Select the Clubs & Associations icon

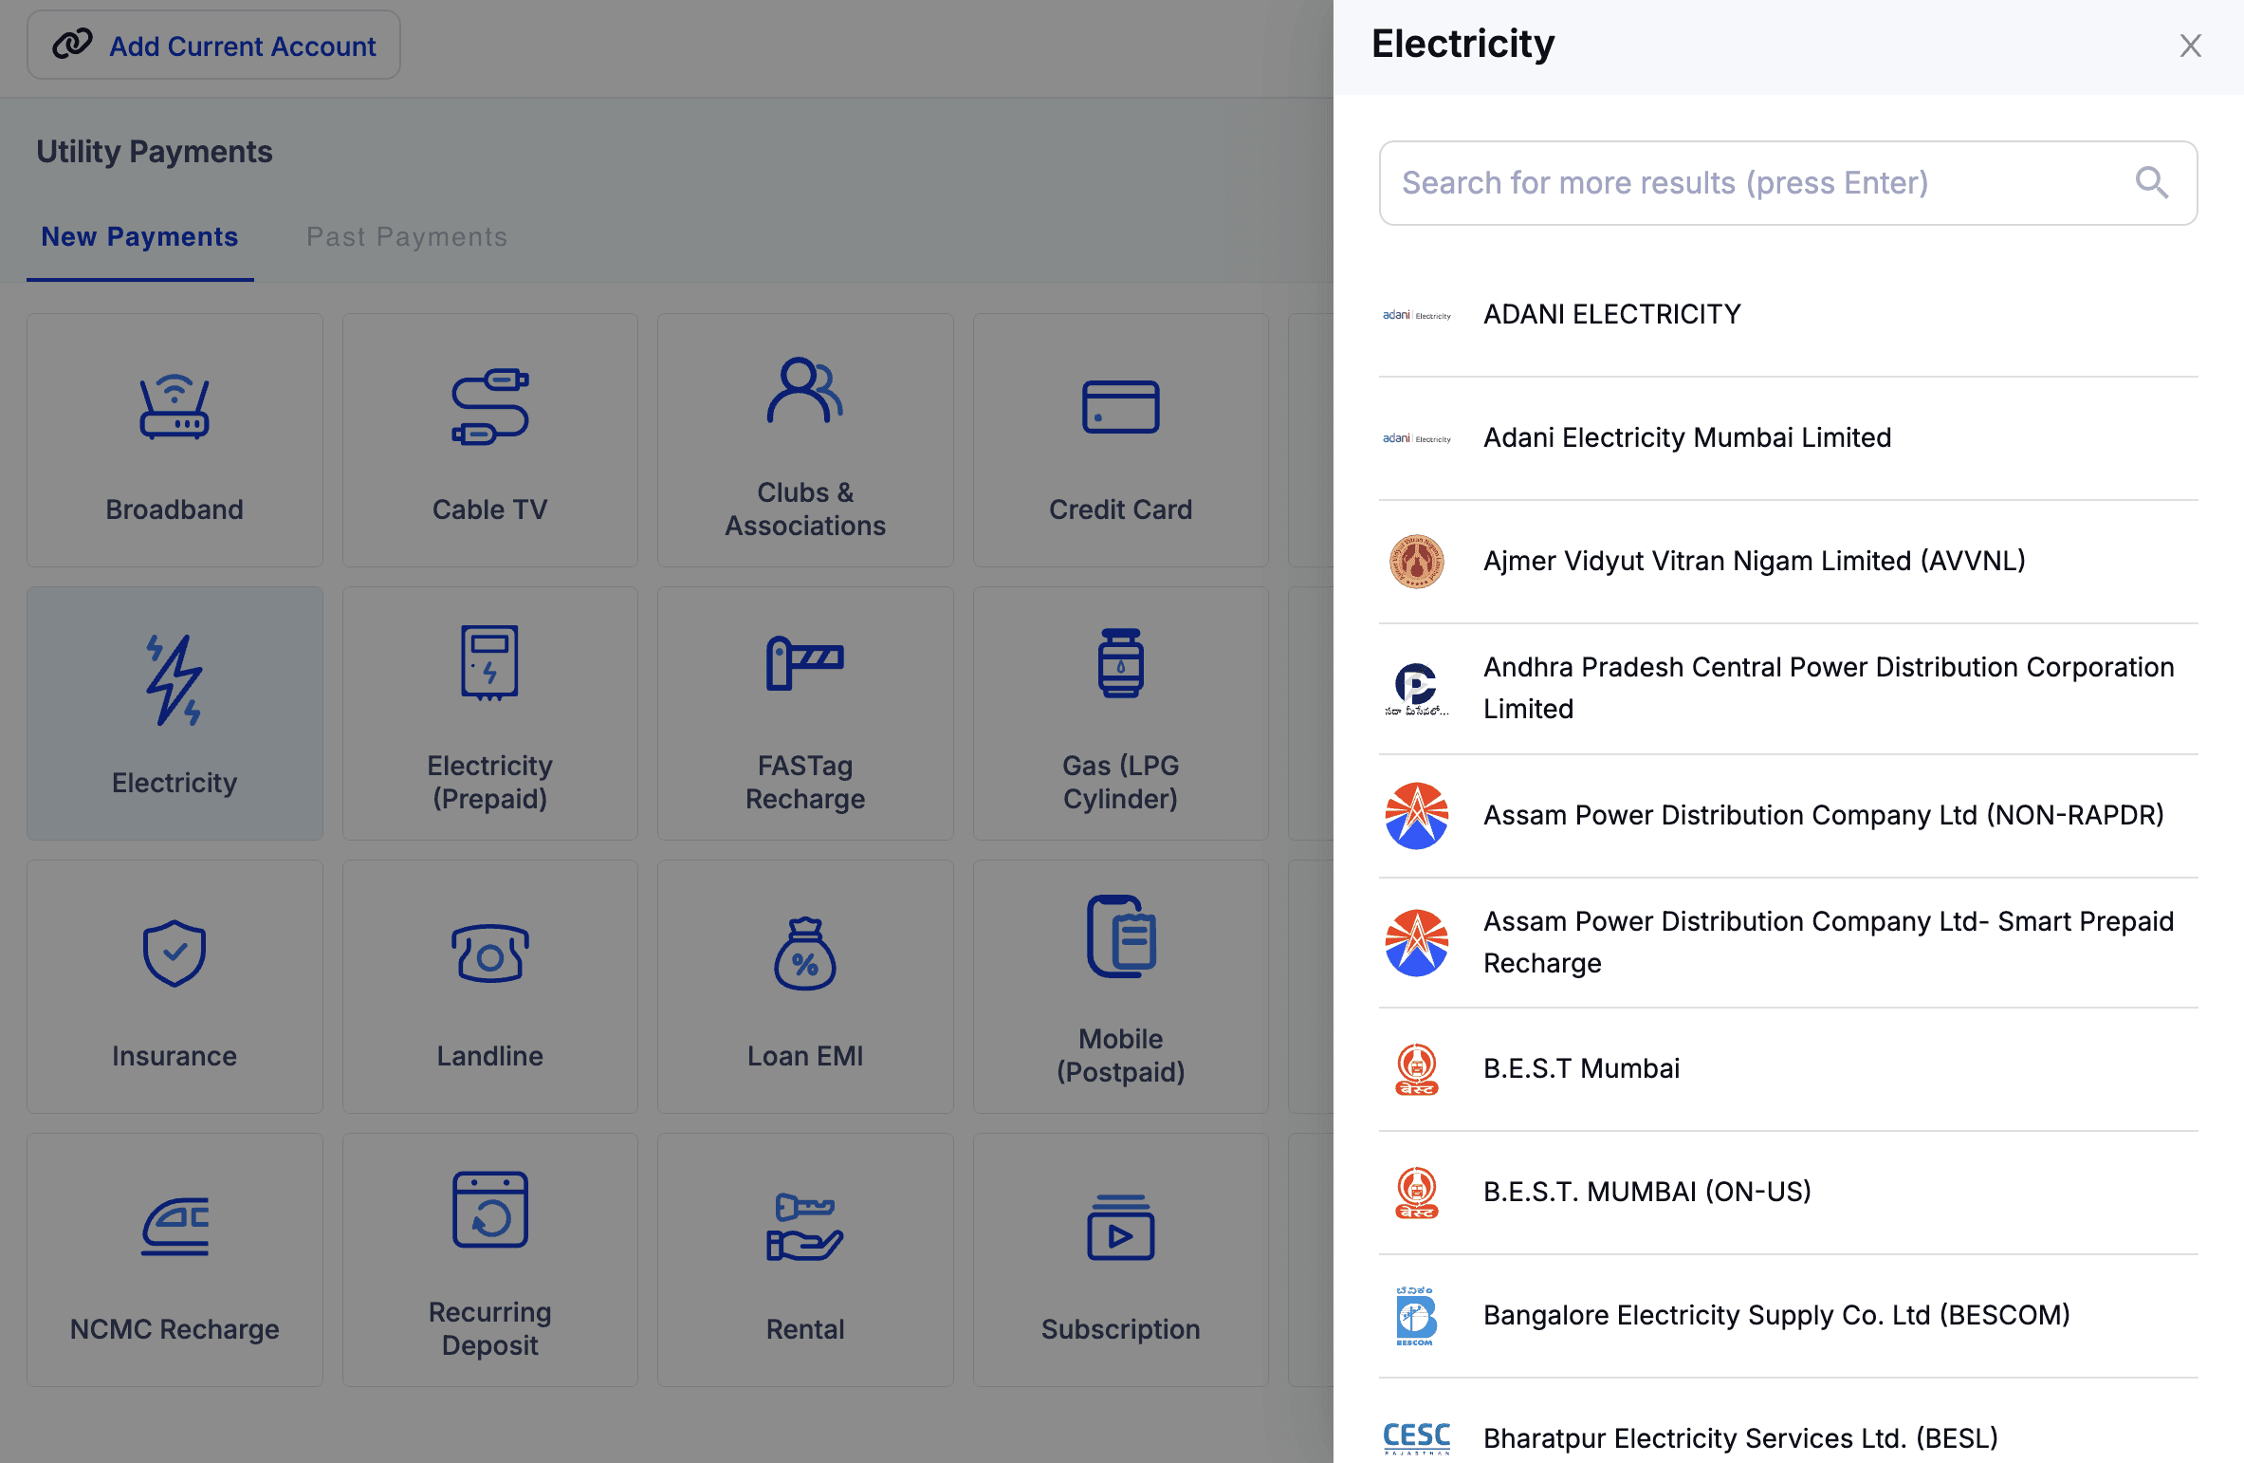click(x=804, y=391)
